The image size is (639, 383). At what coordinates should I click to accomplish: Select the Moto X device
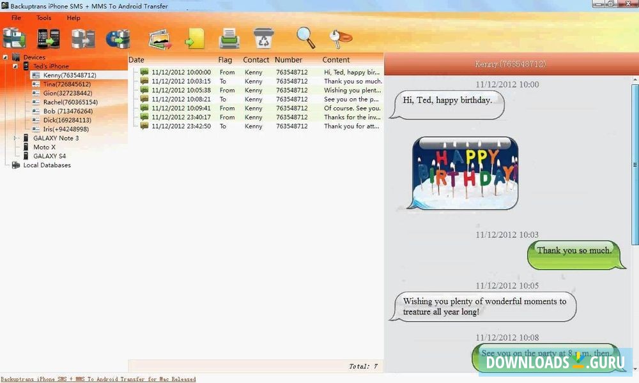point(44,147)
